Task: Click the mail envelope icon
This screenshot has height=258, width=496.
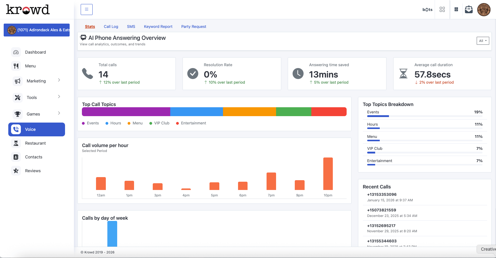Action: (x=469, y=9)
